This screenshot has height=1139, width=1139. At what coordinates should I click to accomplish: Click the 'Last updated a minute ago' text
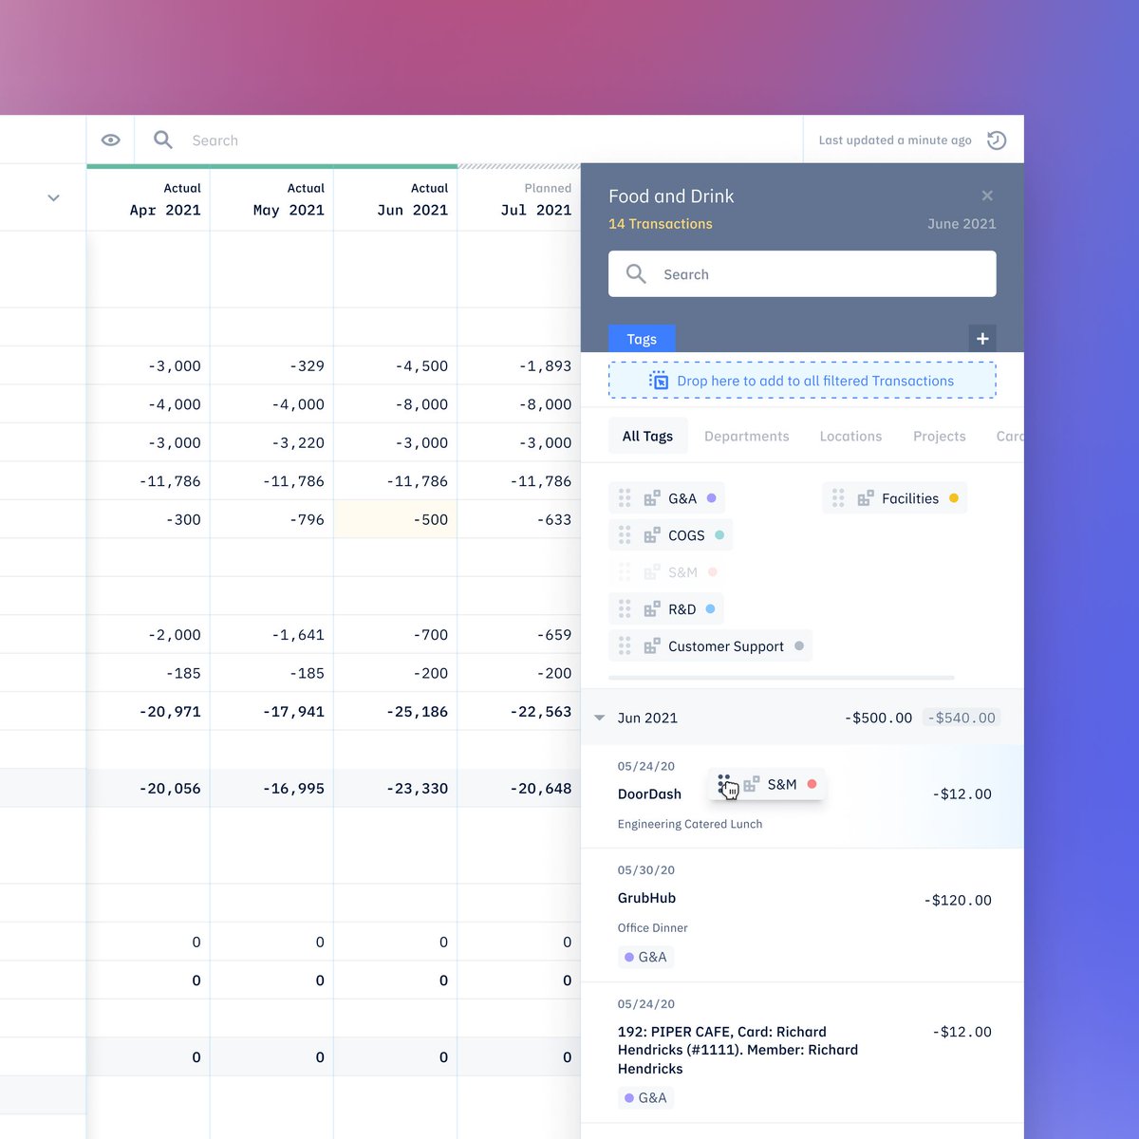tap(895, 140)
